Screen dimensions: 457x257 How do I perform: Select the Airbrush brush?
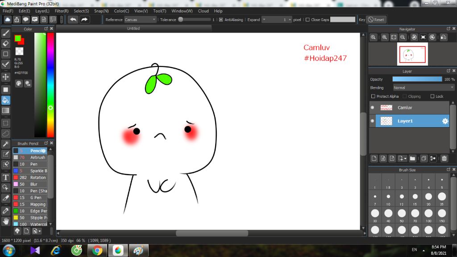30,158
